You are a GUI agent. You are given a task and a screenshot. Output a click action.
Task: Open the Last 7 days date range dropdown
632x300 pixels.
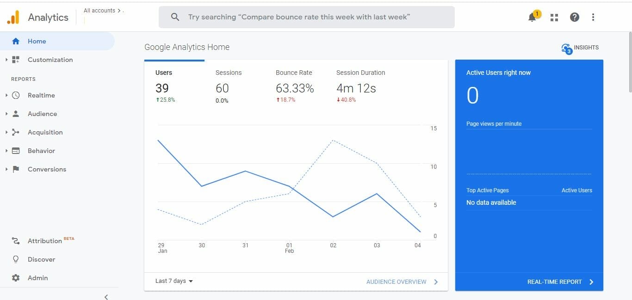[173, 281]
